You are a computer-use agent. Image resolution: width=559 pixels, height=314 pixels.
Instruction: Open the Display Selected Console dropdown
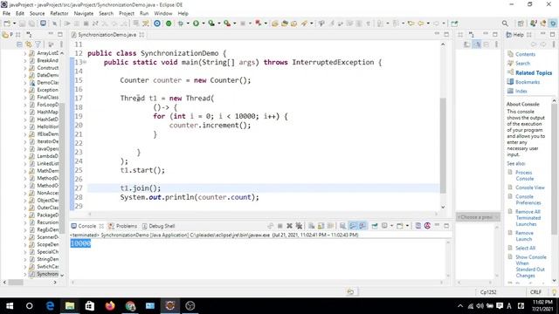pyautogui.click(x=391, y=226)
